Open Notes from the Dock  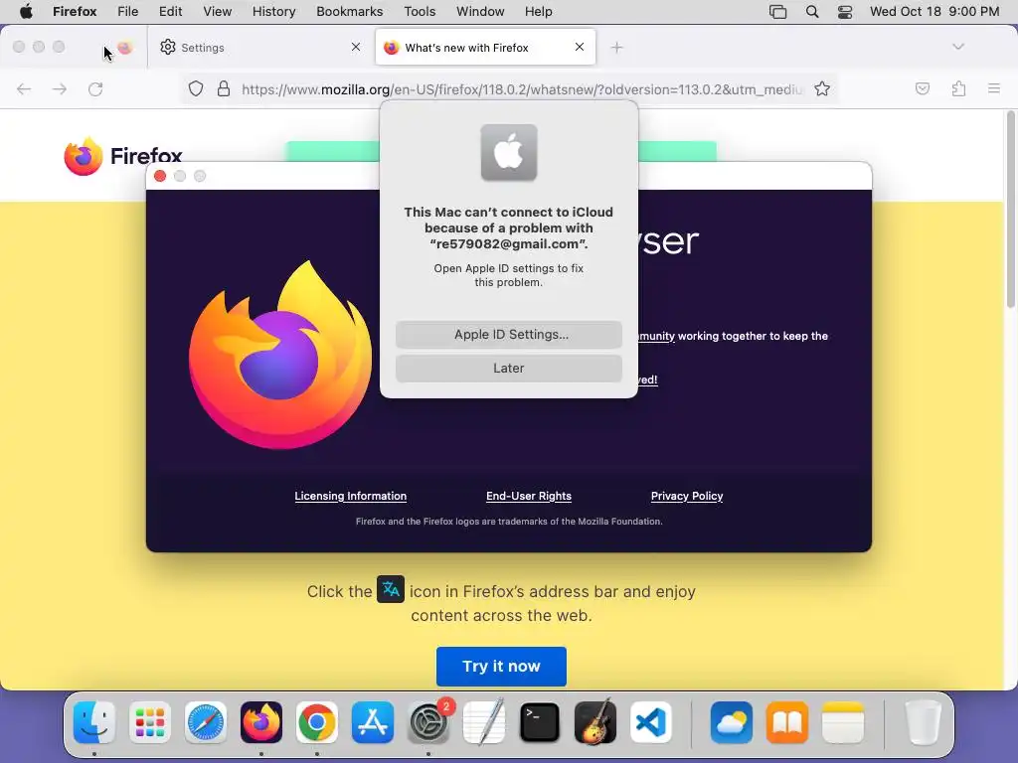(x=843, y=722)
